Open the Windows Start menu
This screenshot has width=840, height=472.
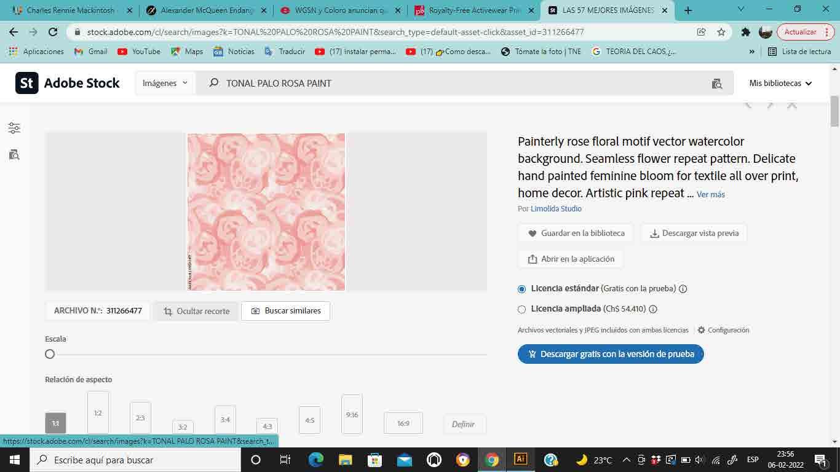point(14,460)
